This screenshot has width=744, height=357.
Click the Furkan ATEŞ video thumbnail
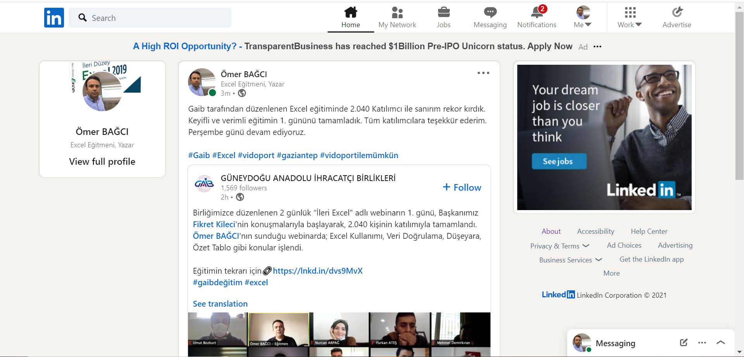coord(400,329)
